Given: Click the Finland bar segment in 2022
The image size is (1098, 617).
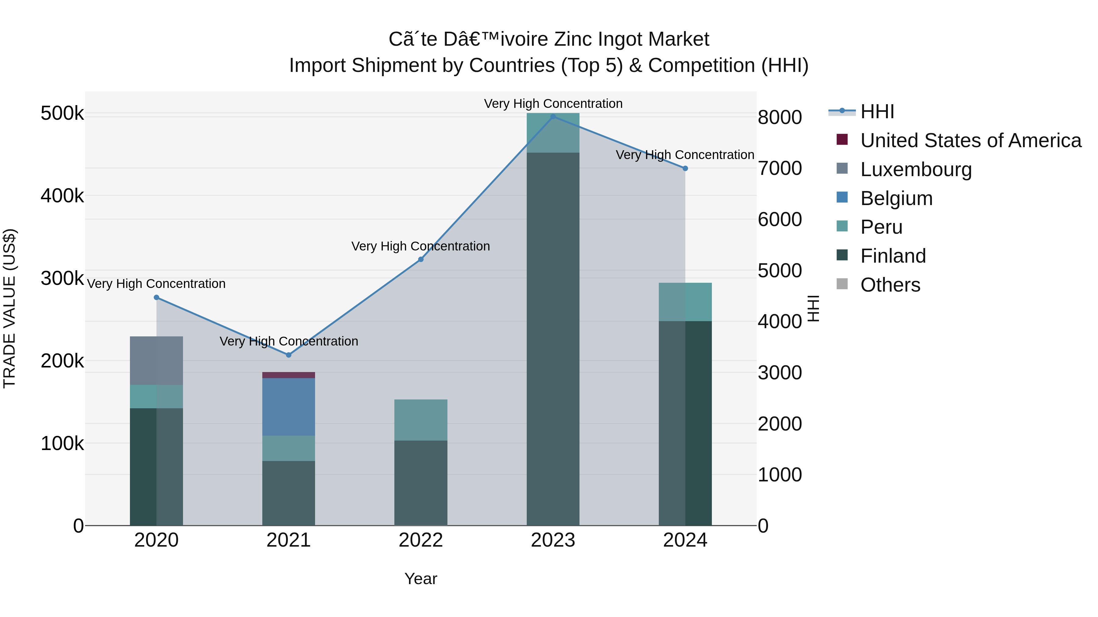Looking at the screenshot, I should tap(421, 483).
